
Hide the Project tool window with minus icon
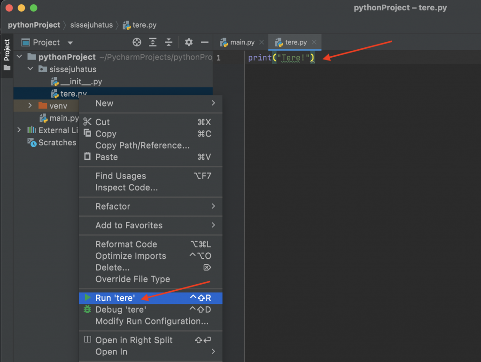click(x=205, y=42)
